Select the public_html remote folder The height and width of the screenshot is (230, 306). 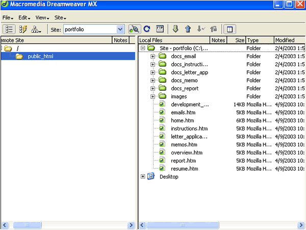(x=40, y=56)
